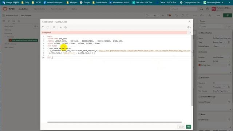Open the messages icon with the red badge

[x=169, y=15]
